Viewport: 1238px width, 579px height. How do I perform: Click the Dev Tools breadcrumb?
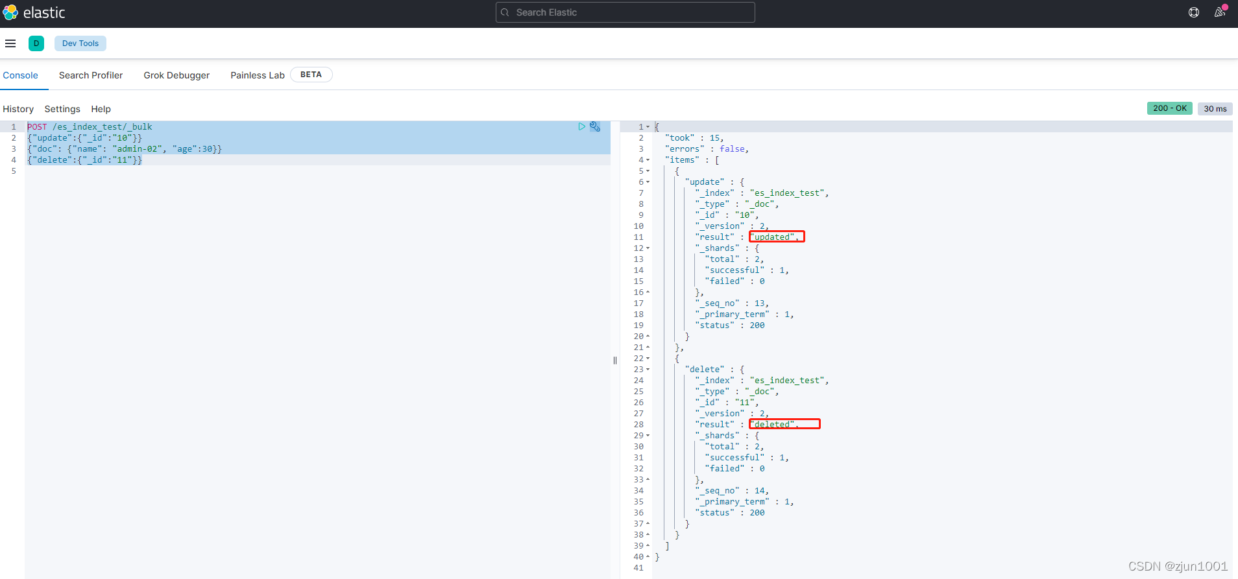(x=80, y=43)
